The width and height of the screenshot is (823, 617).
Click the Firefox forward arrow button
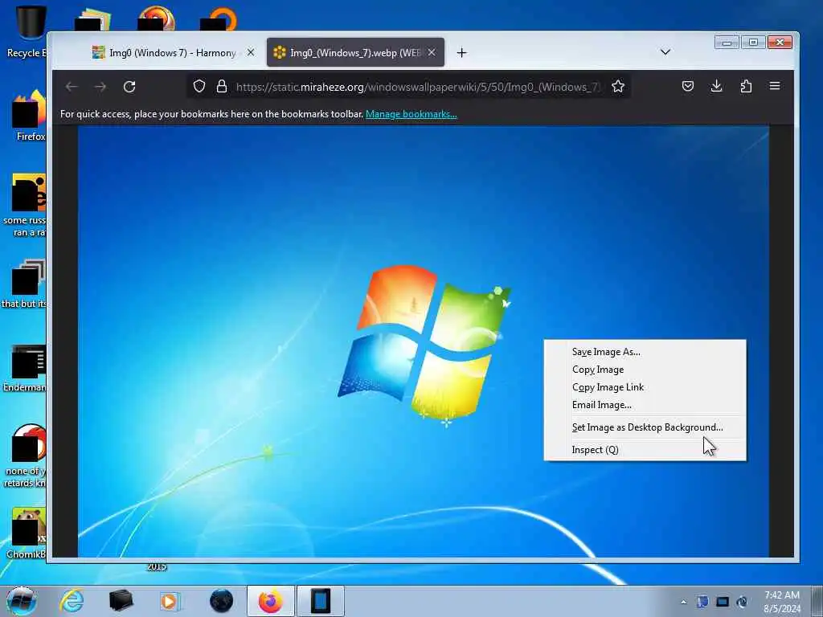click(100, 87)
